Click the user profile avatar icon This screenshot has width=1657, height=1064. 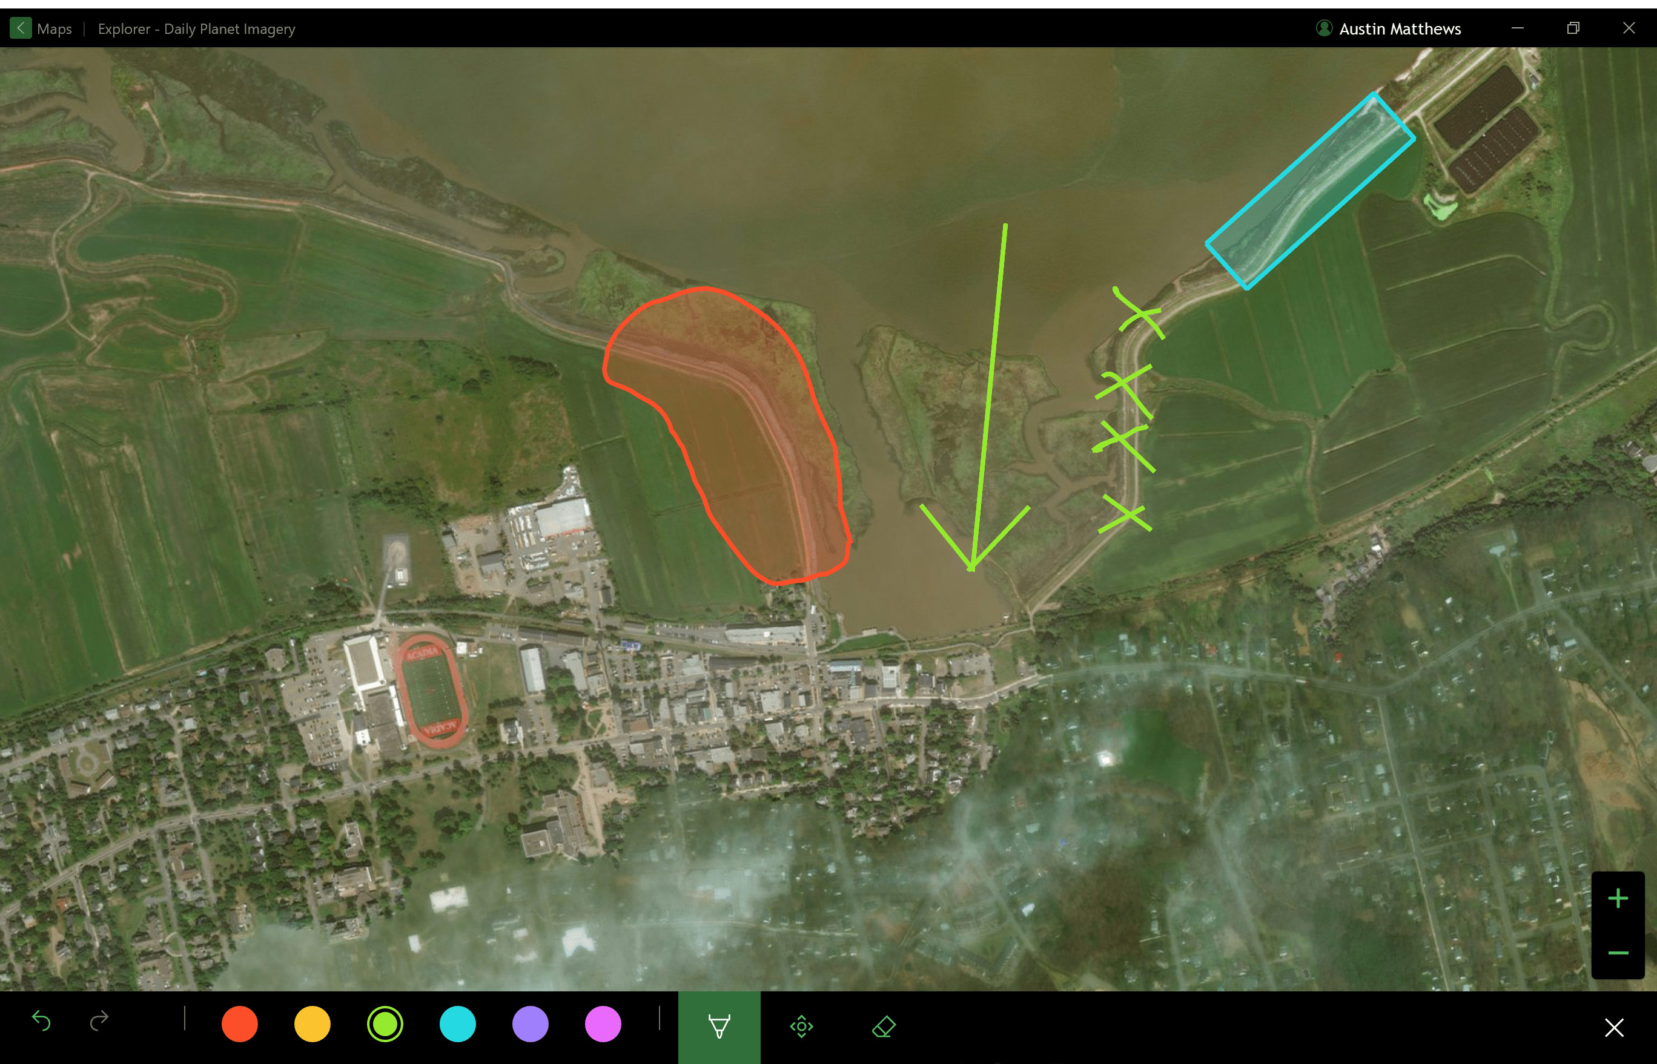1324,28
